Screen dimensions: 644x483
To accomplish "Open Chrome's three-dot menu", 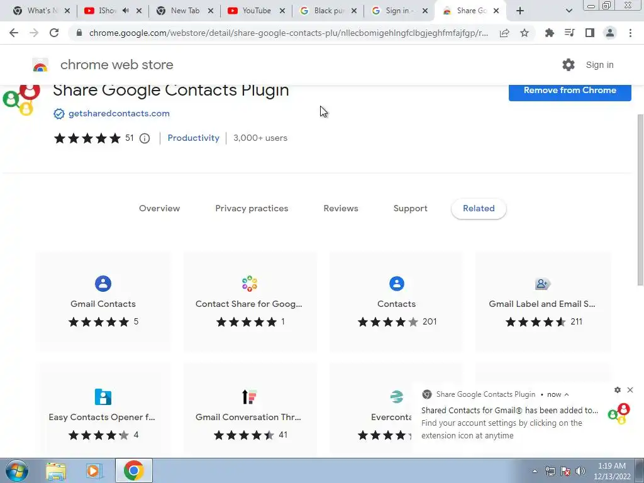I will pos(630,33).
